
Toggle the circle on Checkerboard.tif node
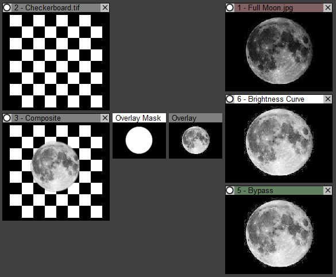[7, 7]
